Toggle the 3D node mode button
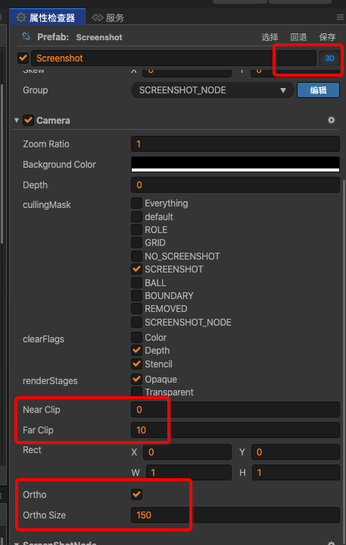The width and height of the screenshot is (346, 545). 329,58
